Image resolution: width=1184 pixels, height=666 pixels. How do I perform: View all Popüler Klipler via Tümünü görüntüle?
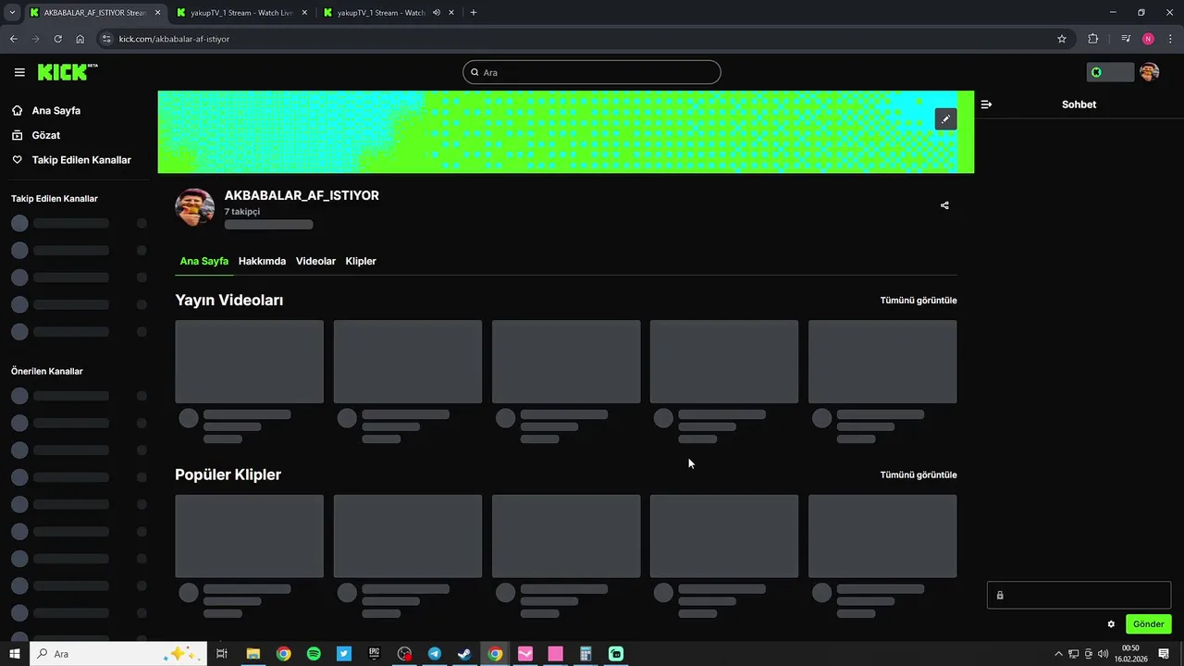click(919, 475)
